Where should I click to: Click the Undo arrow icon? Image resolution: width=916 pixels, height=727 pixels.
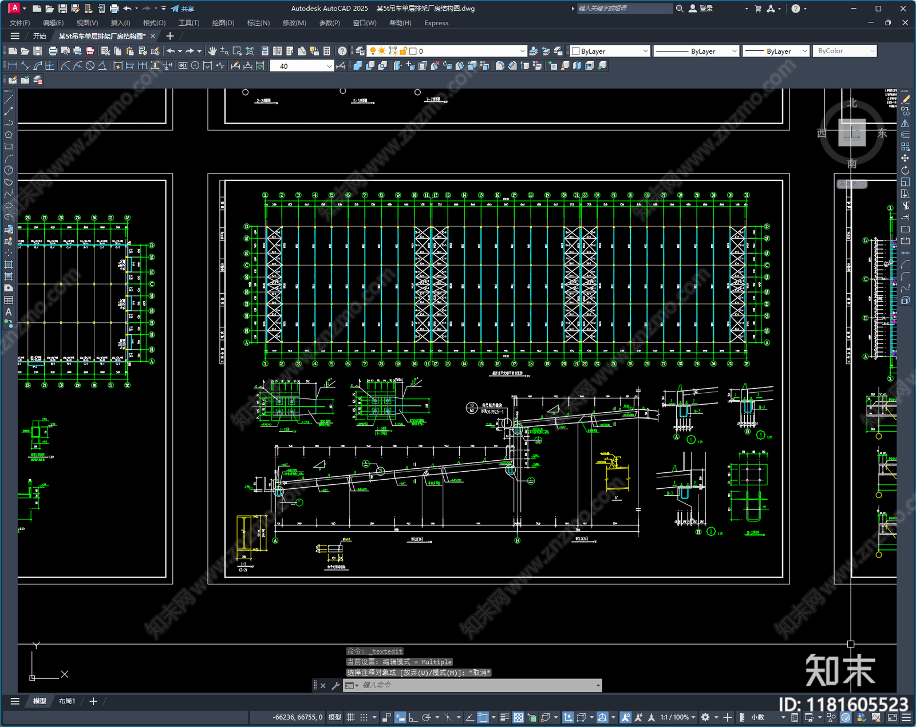(x=171, y=51)
